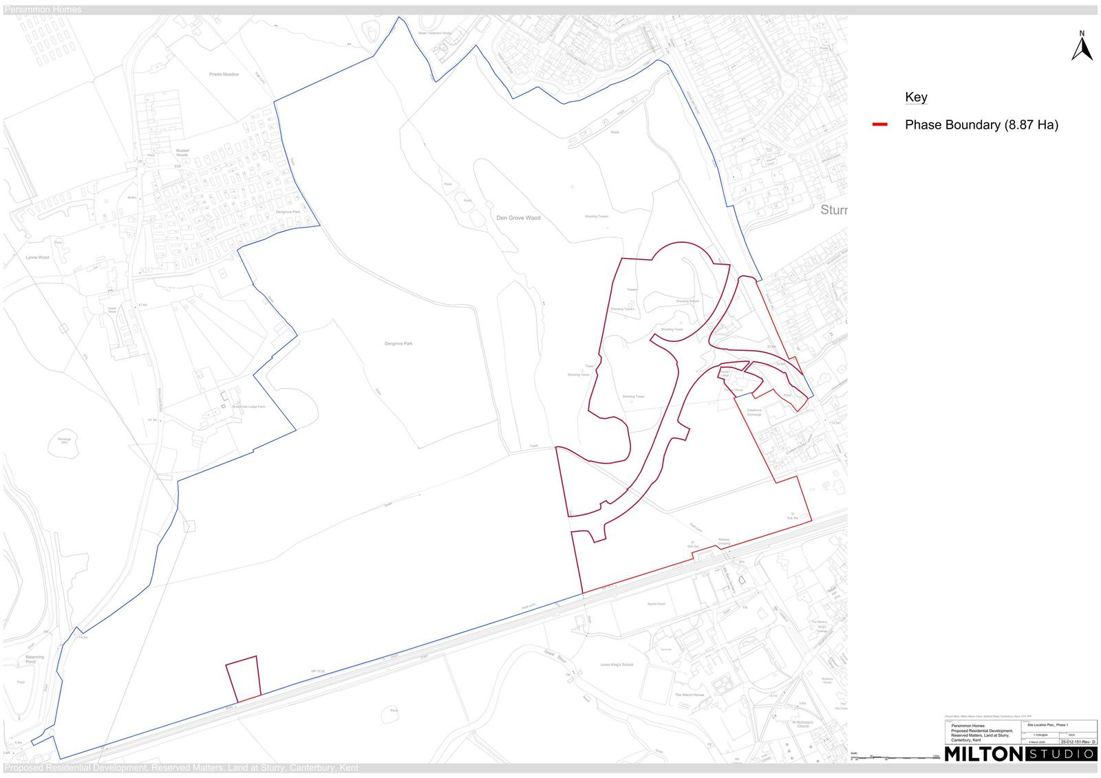Image resolution: width=1101 pixels, height=778 pixels.
Task: Click the "Lynne Wood" map label
Action: [x=37, y=257]
